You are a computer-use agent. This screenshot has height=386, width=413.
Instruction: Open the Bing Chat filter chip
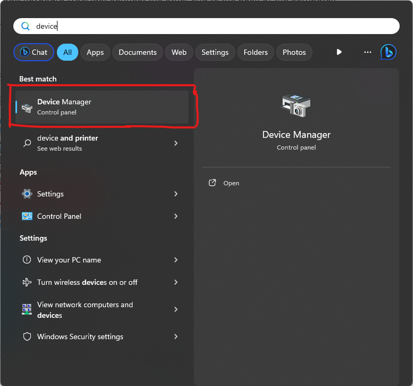34,52
